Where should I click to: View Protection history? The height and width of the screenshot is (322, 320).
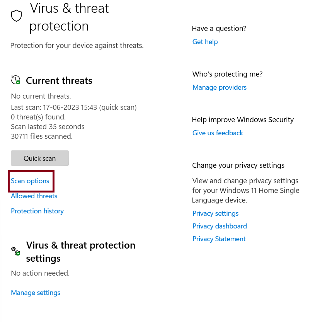37,211
